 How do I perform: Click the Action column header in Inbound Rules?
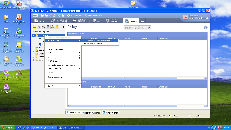[x=132, y=39]
